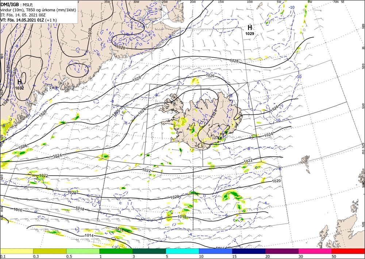The height and width of the screenshot is (259, 365).
Task: Click the "IT: Fös. 14. 05. 2021 00Z" line
Action: pyautogui.click(x=23, y=15)
